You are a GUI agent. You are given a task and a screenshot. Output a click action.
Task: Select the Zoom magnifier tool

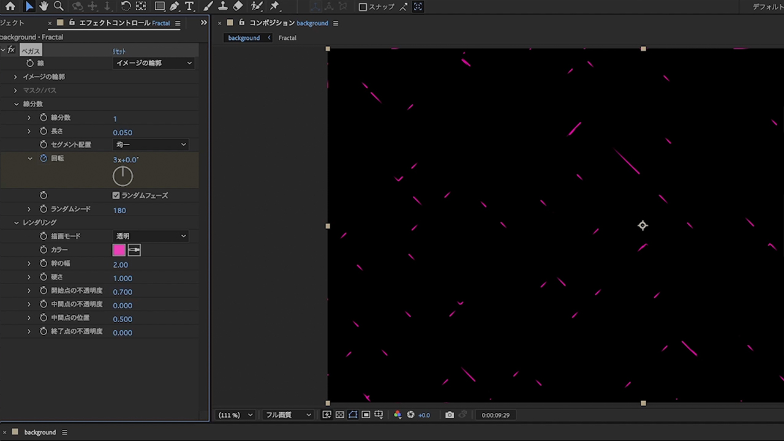click(x=59, y=6)
